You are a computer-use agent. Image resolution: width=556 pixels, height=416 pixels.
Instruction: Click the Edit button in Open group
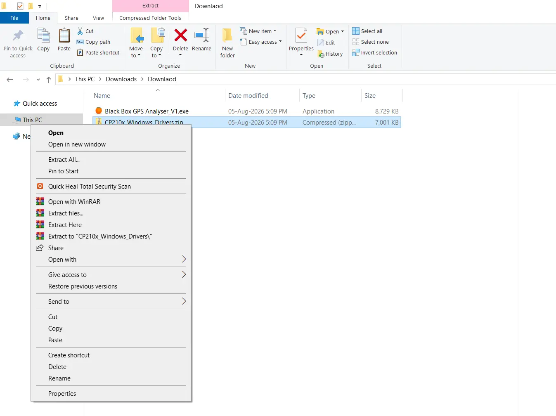point(326,43)
